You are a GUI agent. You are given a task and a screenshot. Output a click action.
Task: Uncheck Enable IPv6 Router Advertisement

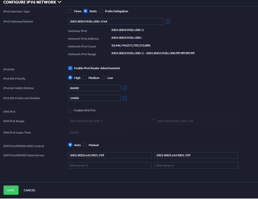pos(70,68)
